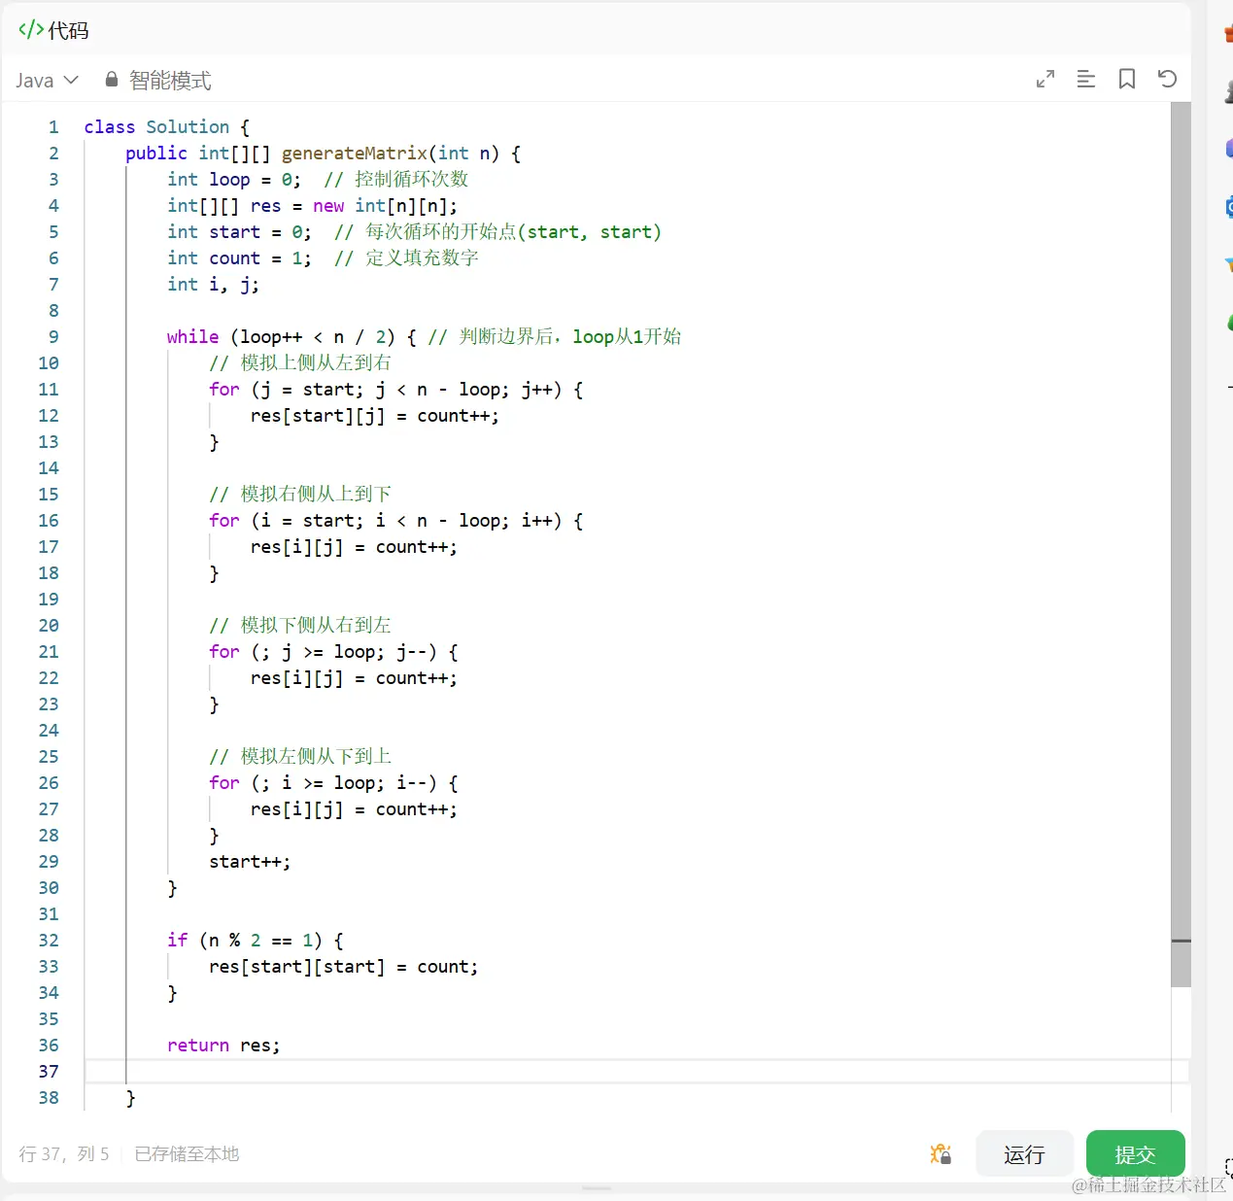Click the cursor position 行 37, 列 5
This screenshot has height=1201, width=1233.
(64, 1153)
